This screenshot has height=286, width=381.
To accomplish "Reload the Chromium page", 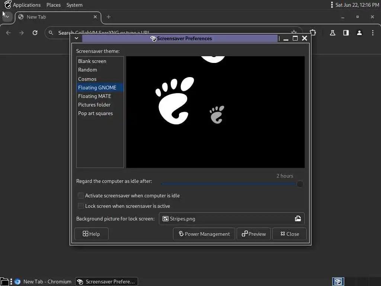I will [35, 33].
